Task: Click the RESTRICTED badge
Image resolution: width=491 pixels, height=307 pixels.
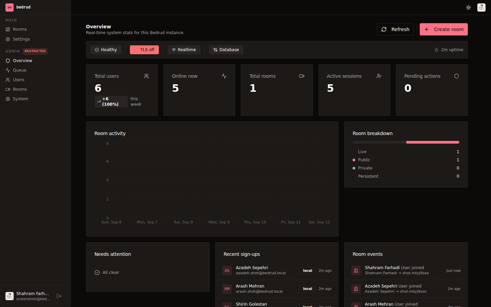Action: point(35,51)
